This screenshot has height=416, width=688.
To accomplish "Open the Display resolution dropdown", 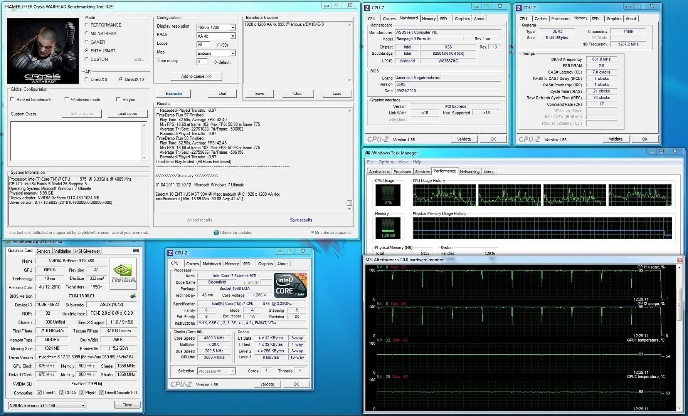I will 232,27.
